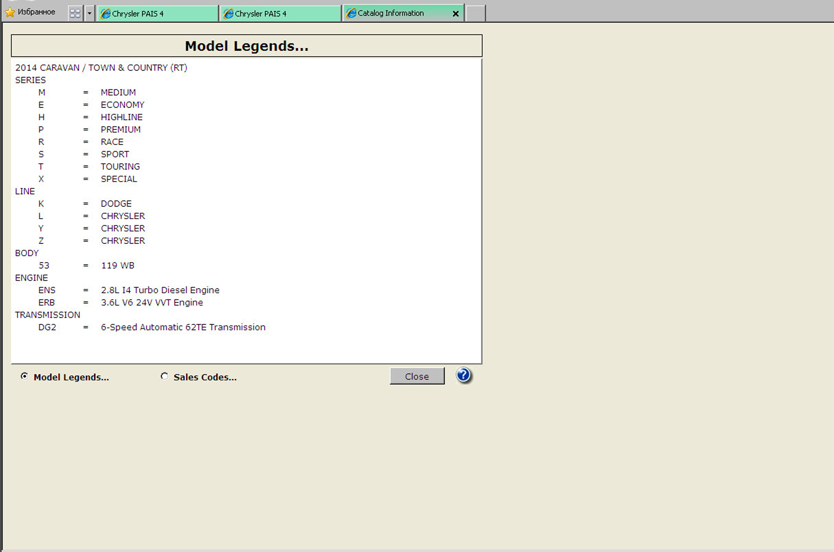The image size is (834, 552).
Task: Open a new blank browser tab
Action: click(476, 13)
